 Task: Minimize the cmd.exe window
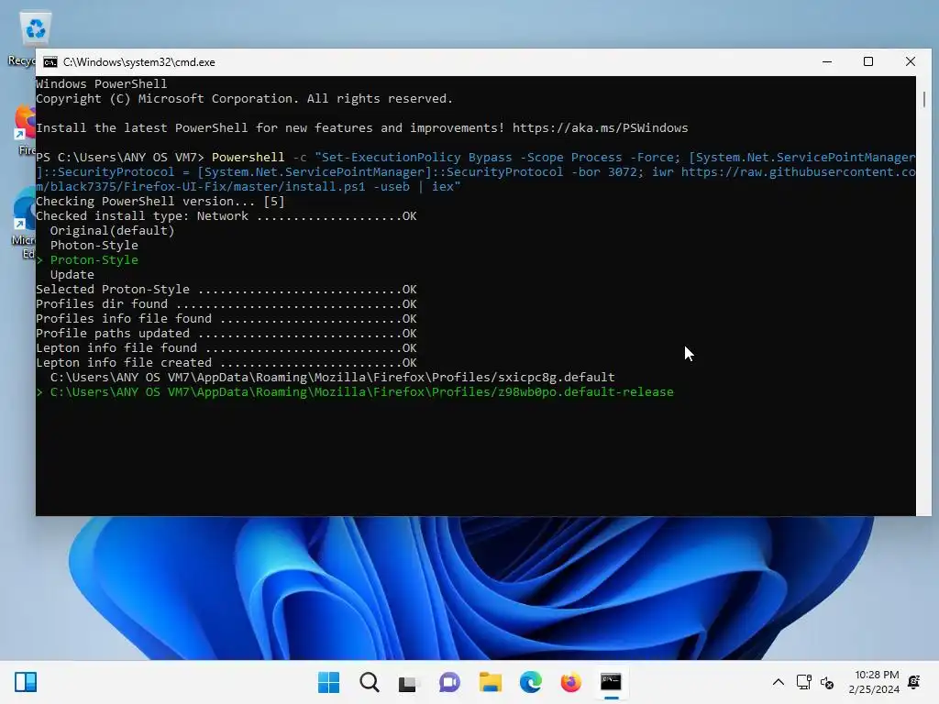click(x=827, y=61)
